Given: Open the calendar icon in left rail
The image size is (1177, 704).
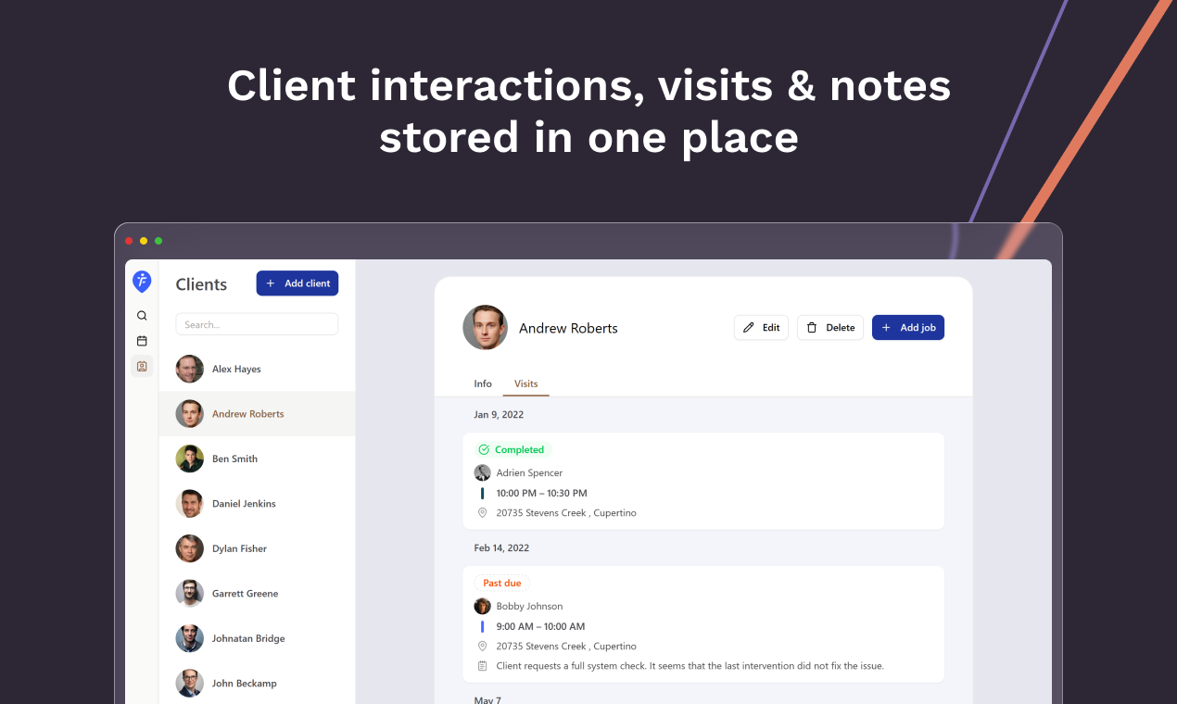Looking at the screenshot, I should (142, 341).
